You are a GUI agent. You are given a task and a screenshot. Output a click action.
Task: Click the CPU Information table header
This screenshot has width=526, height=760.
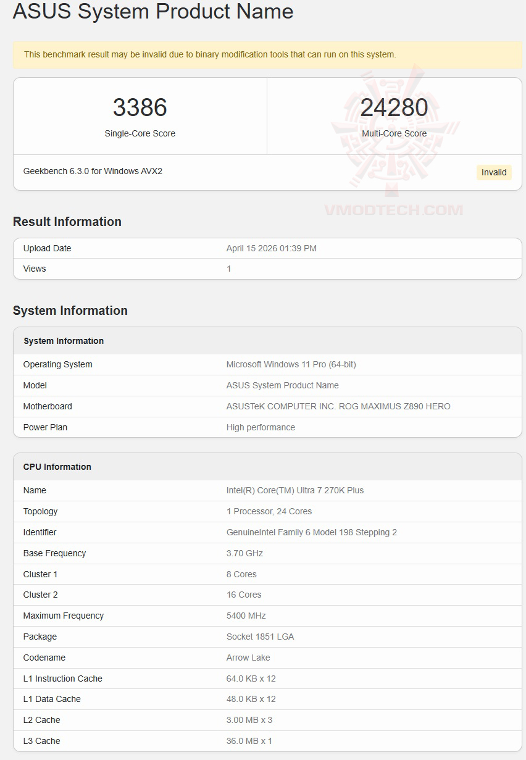click(267, 467)
